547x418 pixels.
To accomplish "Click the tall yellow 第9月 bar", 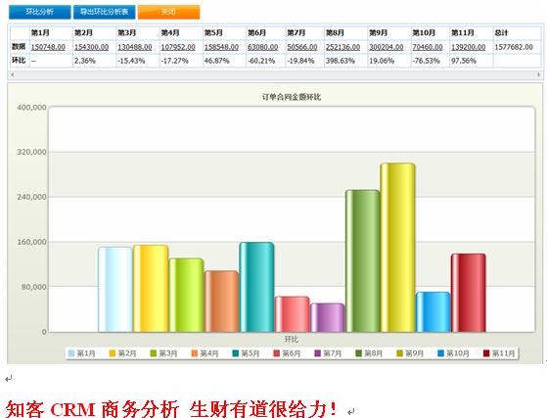I will coord(397,248).
